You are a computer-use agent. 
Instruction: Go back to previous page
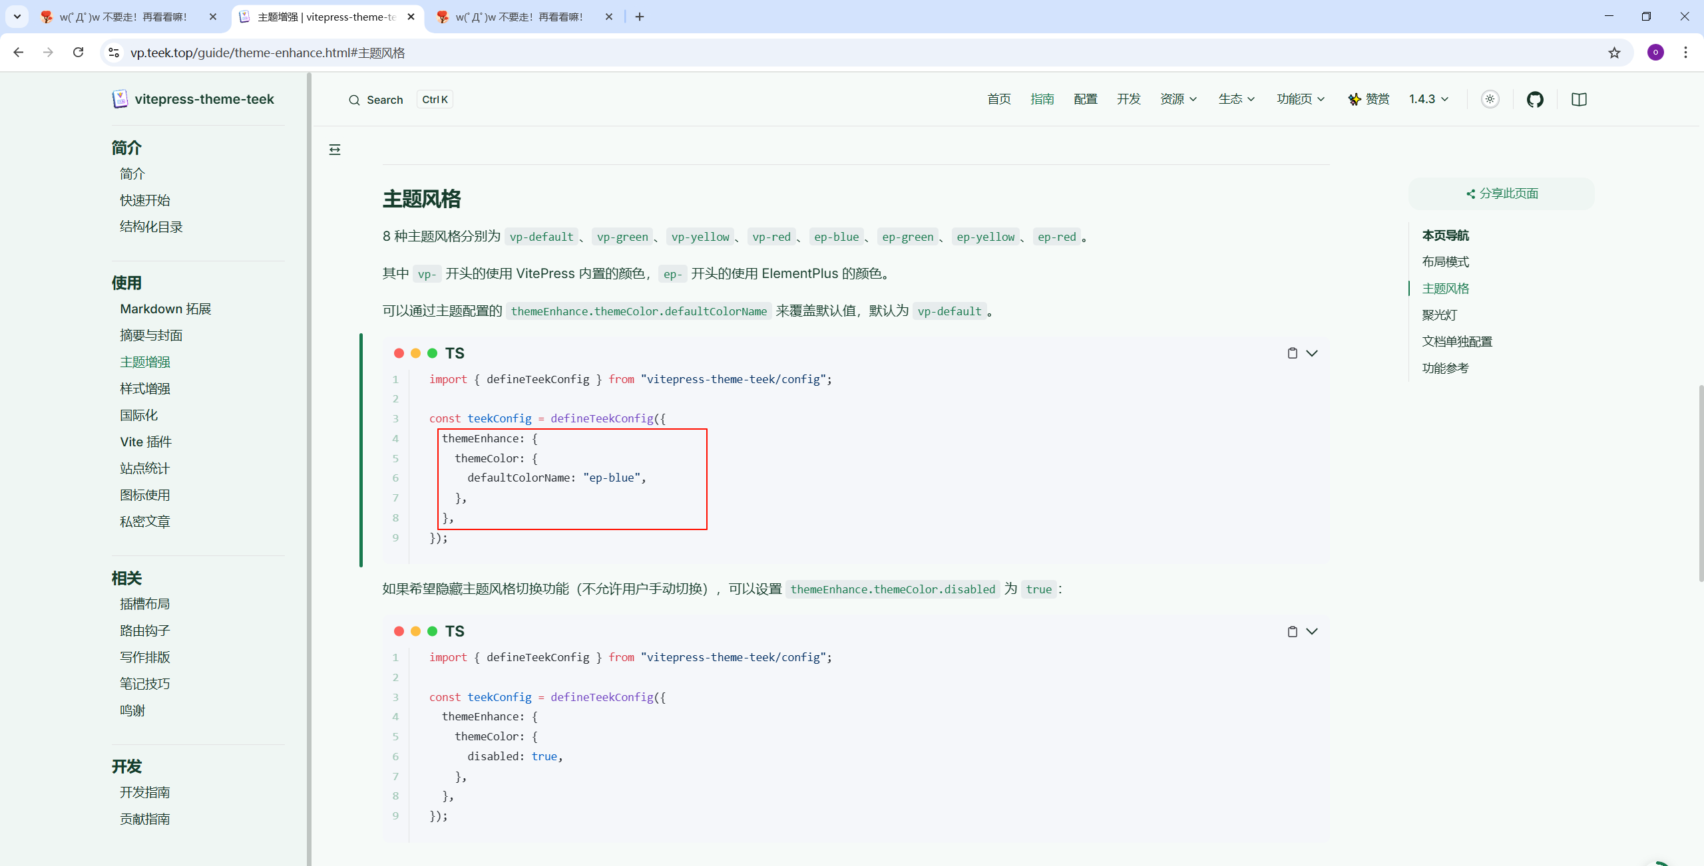19,52
